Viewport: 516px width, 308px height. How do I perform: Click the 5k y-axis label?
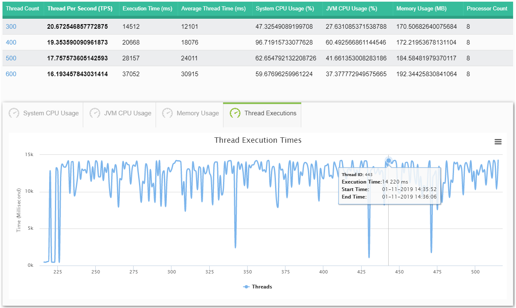point(31,229)
